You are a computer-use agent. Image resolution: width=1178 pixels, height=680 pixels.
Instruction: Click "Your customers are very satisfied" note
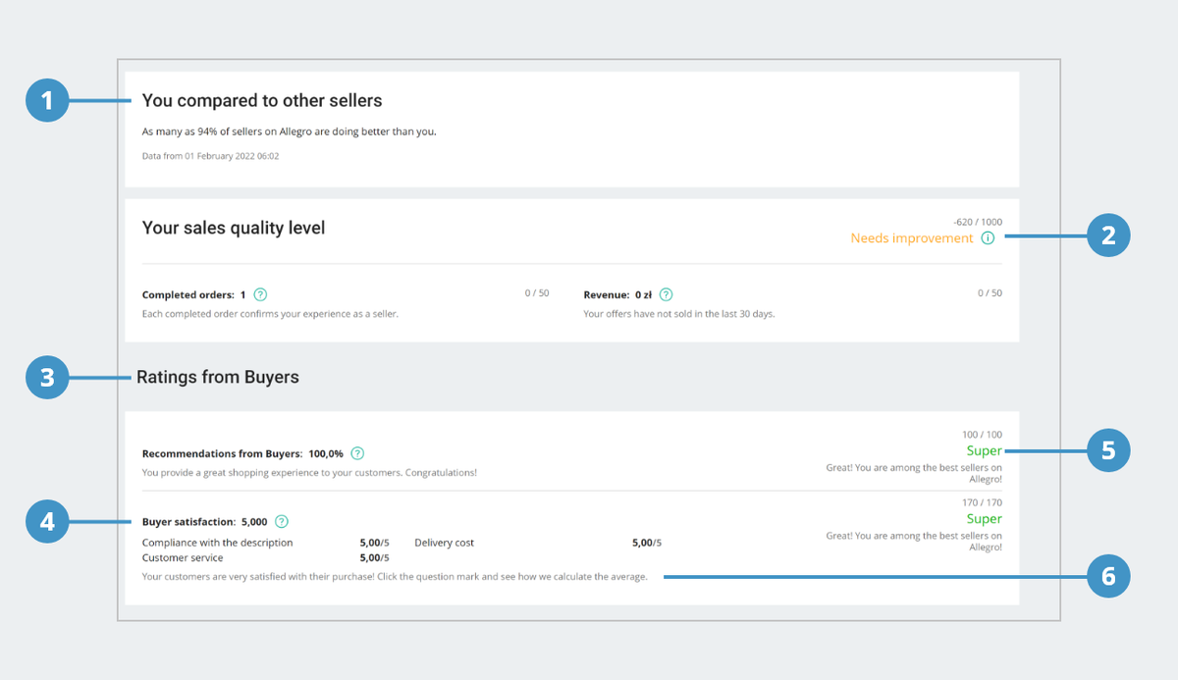coord(395,577)
